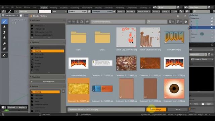This screenshot has width=215, height=121.
Task: Open the Falloff dropdown
Action: coord(166,11)
